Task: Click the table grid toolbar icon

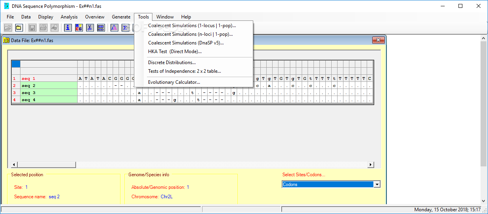Action: [101, 28]
